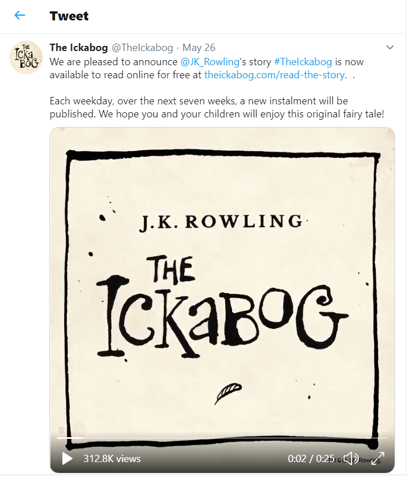Open tweet options chevron menu
This screenshot has width=407, height=478.
pyautogui.click(x=389, y=48)
